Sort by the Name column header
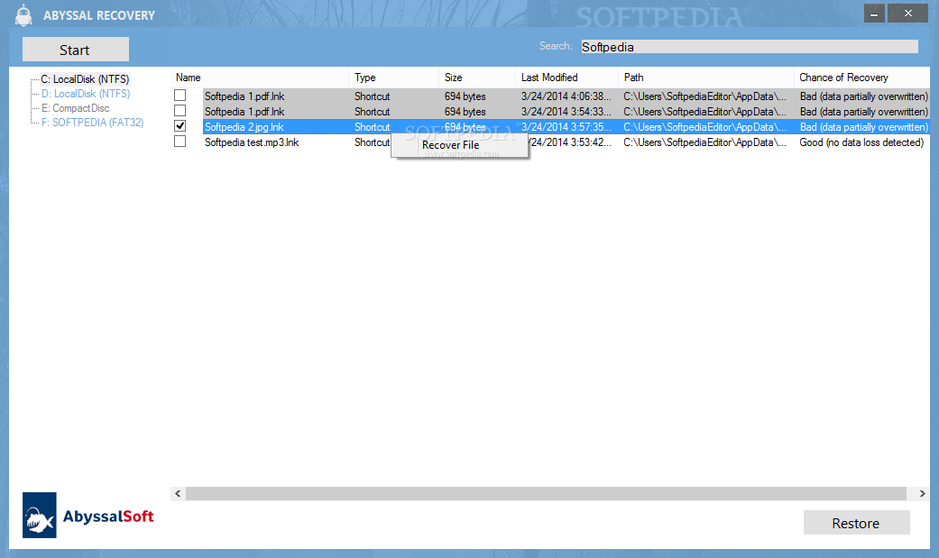 (x=259, y=78)
